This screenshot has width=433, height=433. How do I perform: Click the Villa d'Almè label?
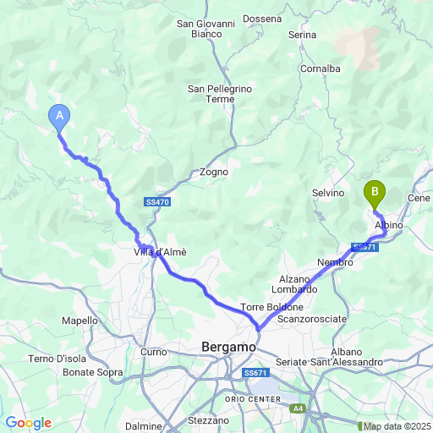click(160, 252)
